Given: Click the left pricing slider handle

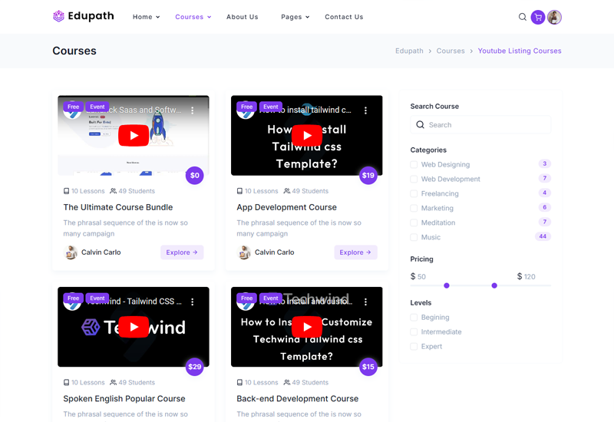Looking at the screenshot, I should point(447,285).
